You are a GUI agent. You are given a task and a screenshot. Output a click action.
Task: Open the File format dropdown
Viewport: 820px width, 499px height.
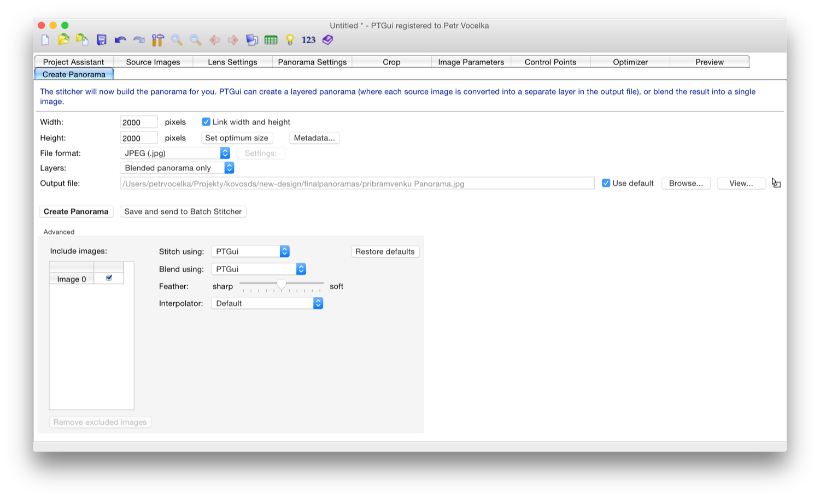[175, 153]
